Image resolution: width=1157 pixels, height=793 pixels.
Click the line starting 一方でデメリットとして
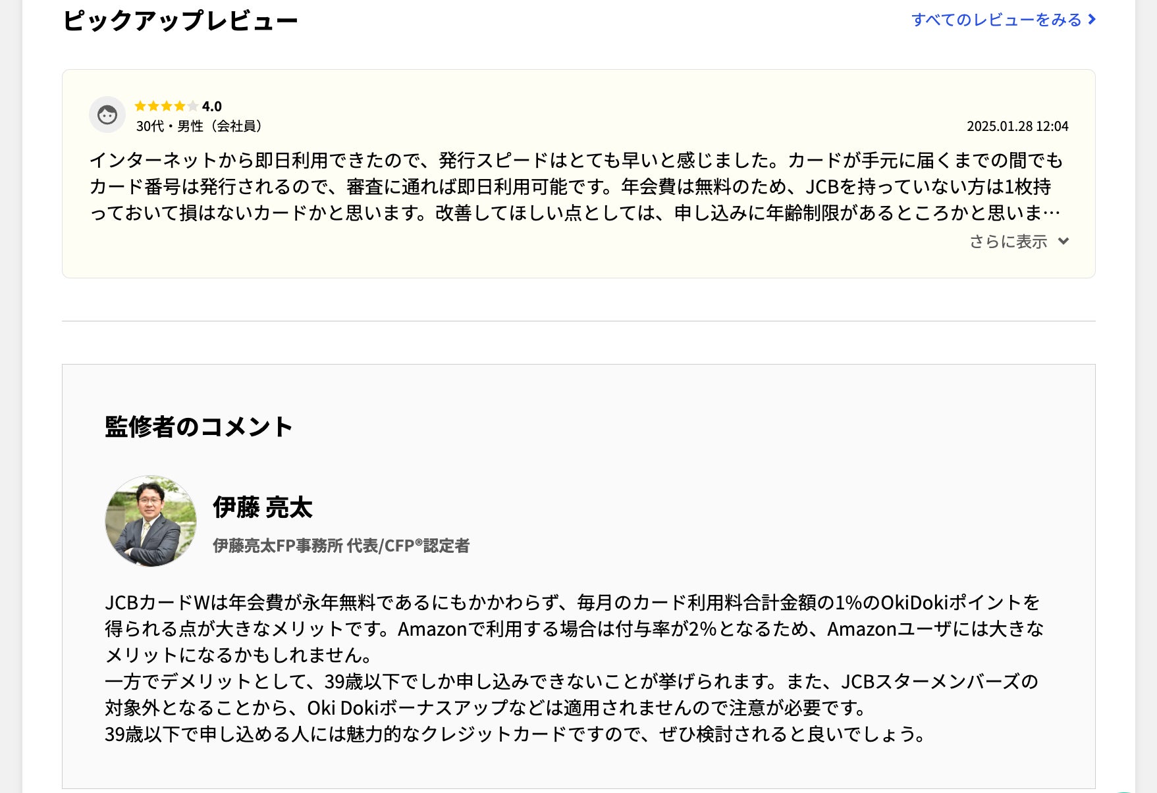click(572, 682)
